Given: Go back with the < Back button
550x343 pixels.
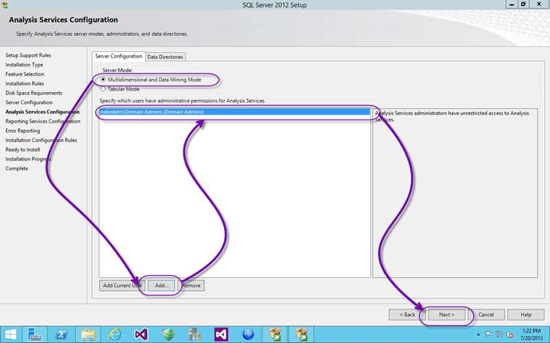Looking at the screenshot, I should coord(407,315).
